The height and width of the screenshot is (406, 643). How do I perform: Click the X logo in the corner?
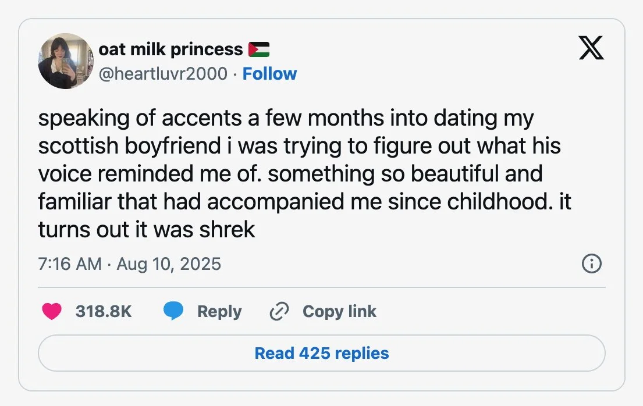[x=591, y=48]
